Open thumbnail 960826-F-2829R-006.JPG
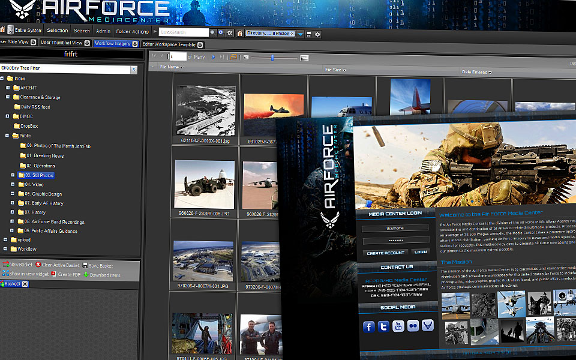The height and width of the screenshot is (360, 576). tap(204, 184)
